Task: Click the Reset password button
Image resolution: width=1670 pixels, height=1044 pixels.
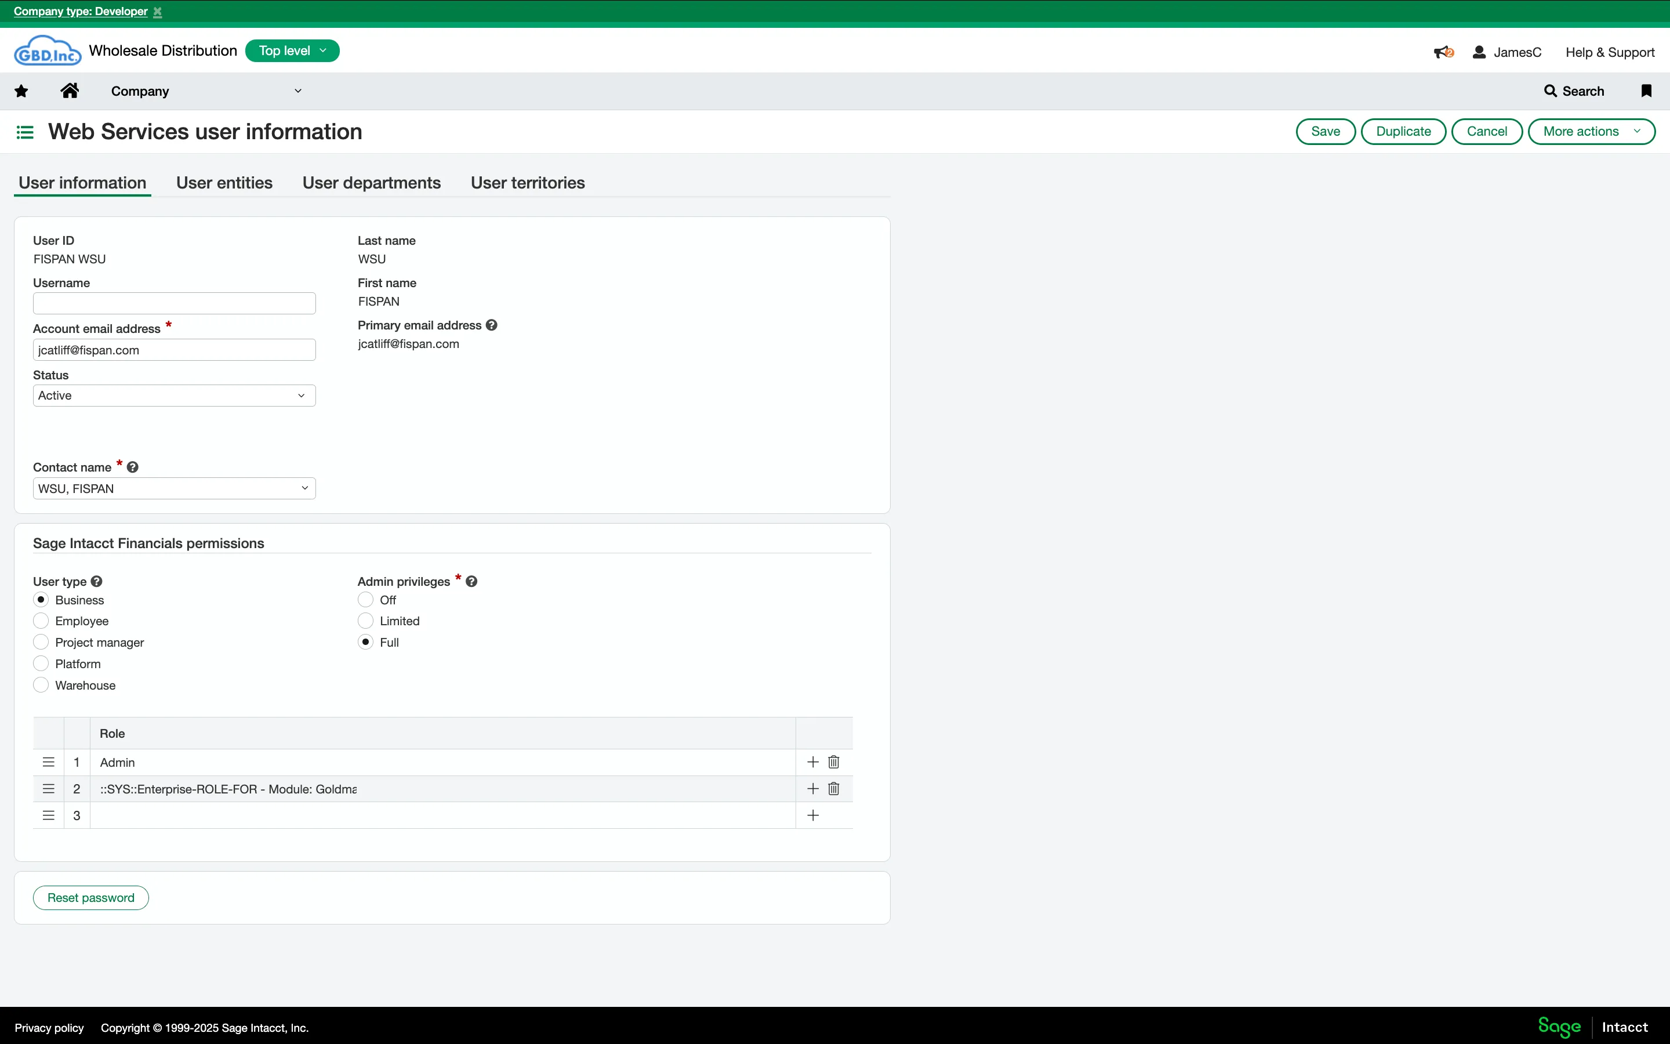Action: (x=91, y=898)
